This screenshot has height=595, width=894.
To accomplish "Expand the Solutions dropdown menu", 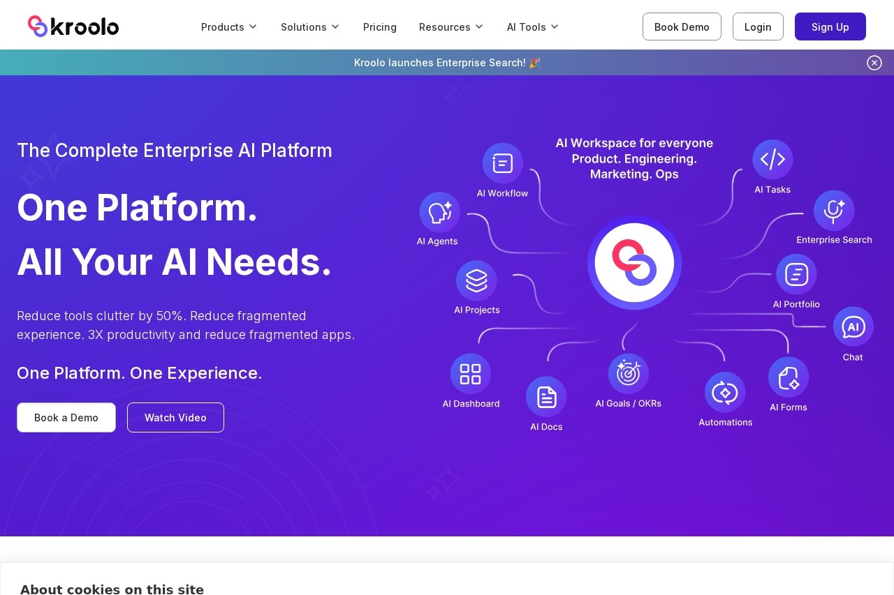I will 310,27.
